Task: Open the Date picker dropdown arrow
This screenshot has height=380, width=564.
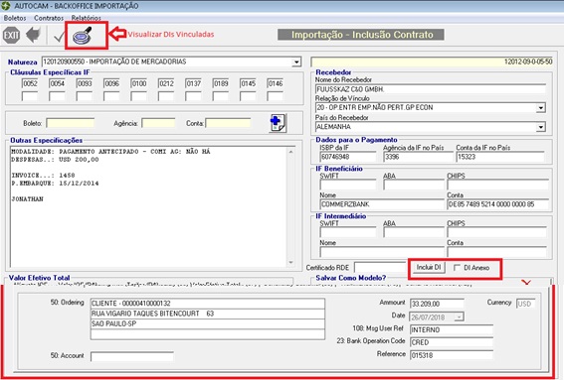Action: (x=459, y=317)
